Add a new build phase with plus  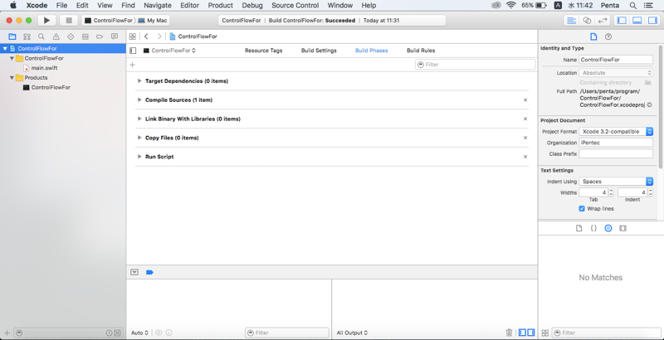click(x=133, y=65)
